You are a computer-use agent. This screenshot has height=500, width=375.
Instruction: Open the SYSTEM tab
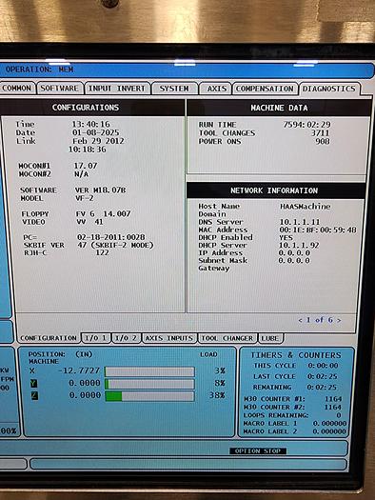pyautogui.click(x=174, y=89)
